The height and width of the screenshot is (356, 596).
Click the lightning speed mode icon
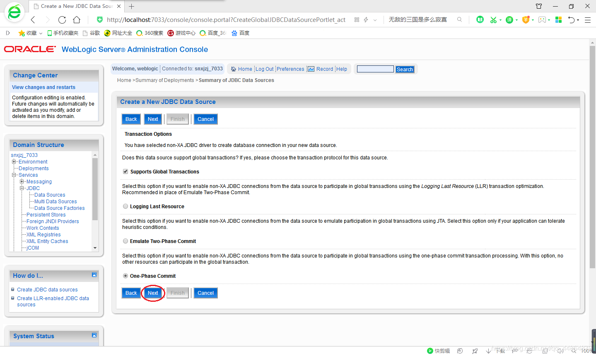click(x=366, y=19)
